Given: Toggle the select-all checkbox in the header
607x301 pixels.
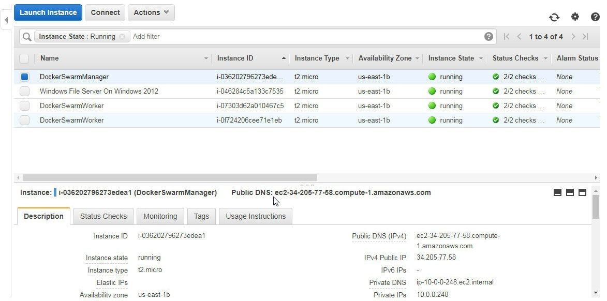Looking at the screenshot, I should (24, 58).
